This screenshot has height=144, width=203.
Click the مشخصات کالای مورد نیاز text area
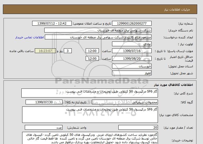point(89,114)
